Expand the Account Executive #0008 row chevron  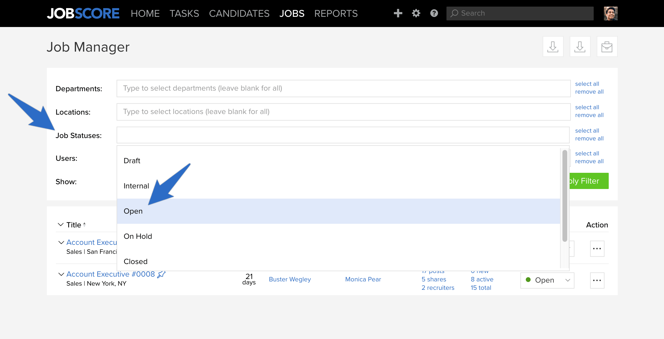point(61,274)
